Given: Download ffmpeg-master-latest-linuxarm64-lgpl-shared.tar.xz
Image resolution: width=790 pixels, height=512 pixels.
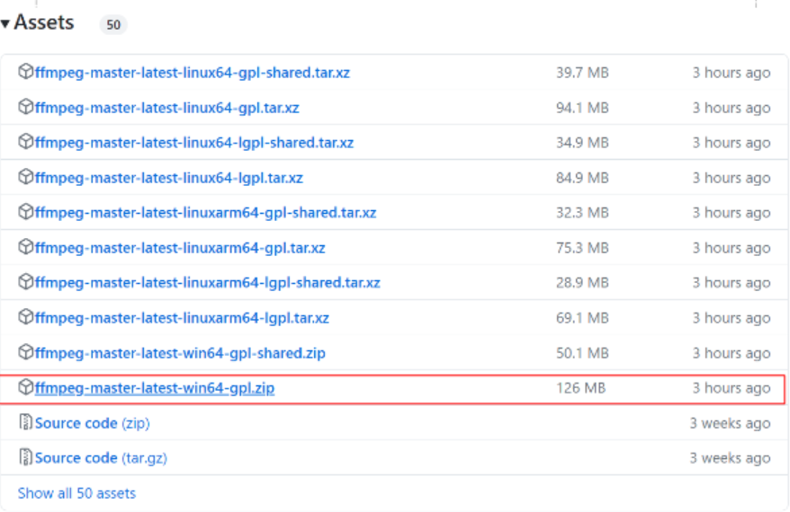Looking at the screenshot, I should 208,283.
